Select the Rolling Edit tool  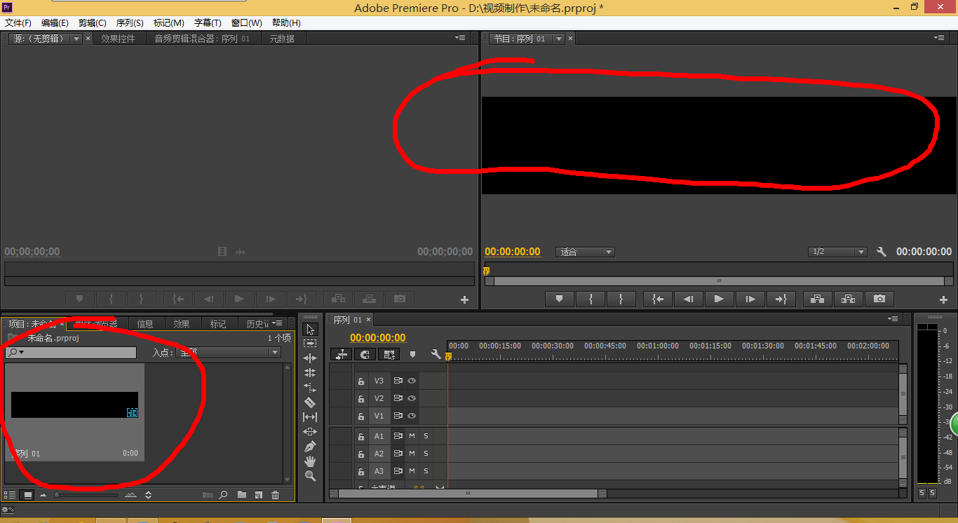point(310,373)
